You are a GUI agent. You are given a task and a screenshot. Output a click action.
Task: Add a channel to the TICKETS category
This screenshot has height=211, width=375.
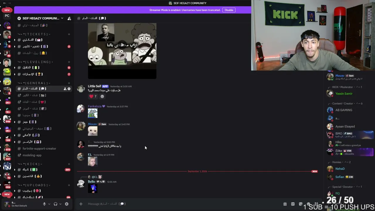pyautogui.click(x=69, y=34)
